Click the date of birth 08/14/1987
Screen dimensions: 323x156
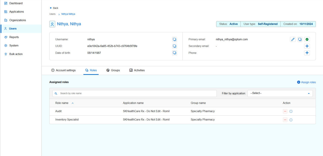(x=94, y=53)
